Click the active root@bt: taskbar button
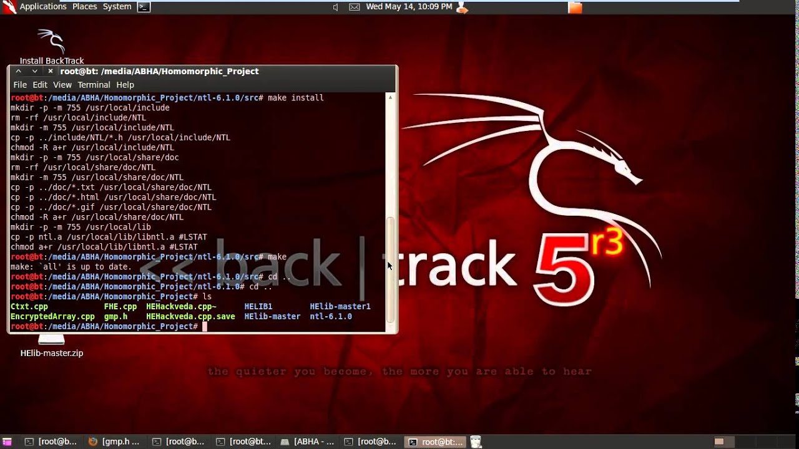This screenshot has height=449, width=799. [x=435, y=442]
